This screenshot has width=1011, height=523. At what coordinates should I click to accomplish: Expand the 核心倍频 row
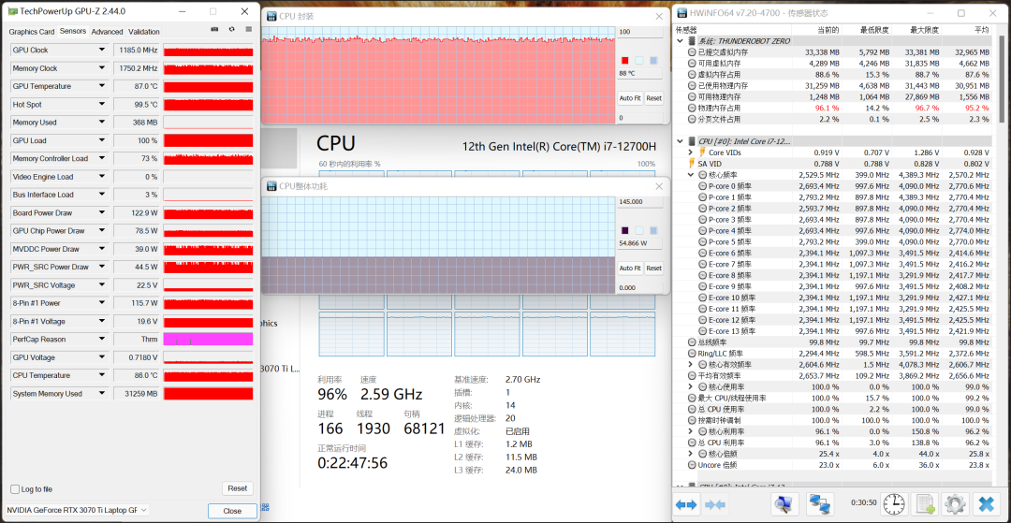pos(691,454)
